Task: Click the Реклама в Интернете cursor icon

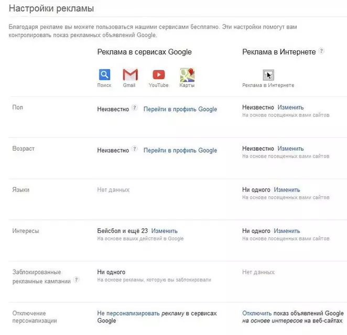Action: (268, 75)
